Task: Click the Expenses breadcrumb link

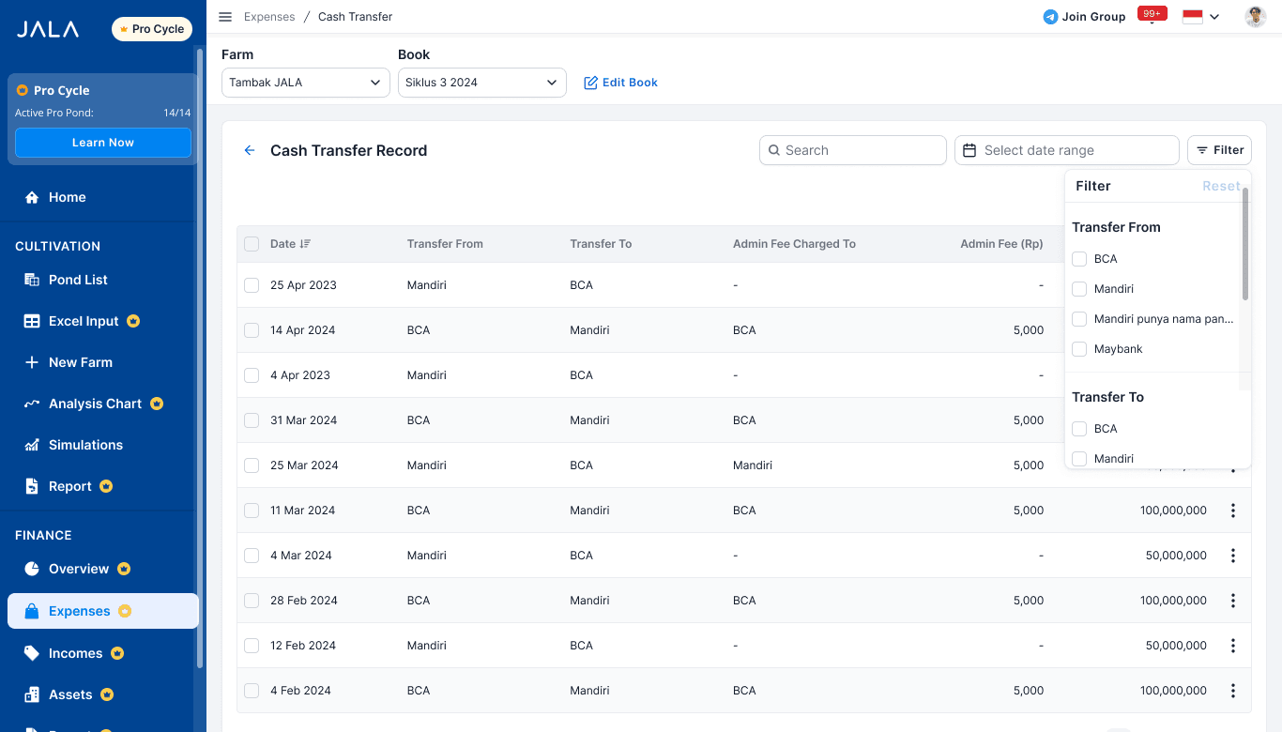Action: pos(269,17)
